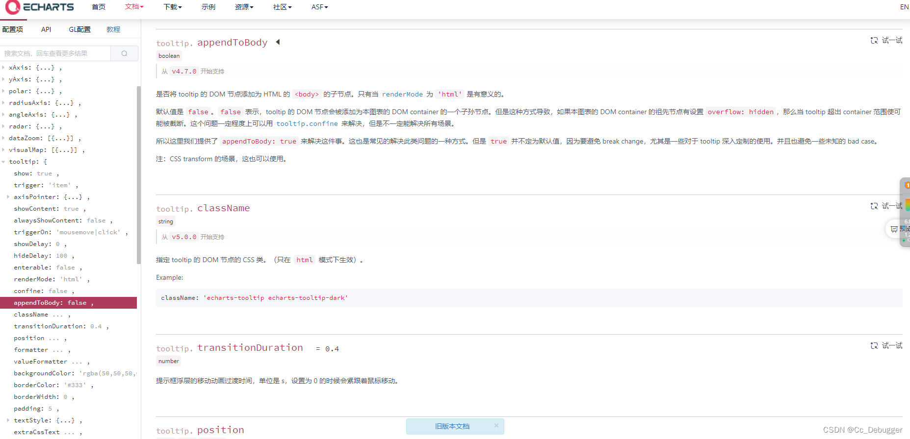The height and width of the screenshot is (439, 910).
Task: Select the 教程 tab
Action: click(x=113, y=29)
